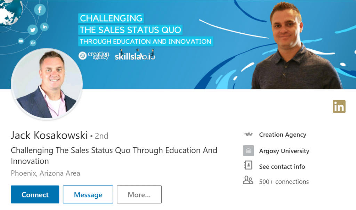Open the Argosy University link
This screenshot has width=356, height=210.
tap(284, 151)
